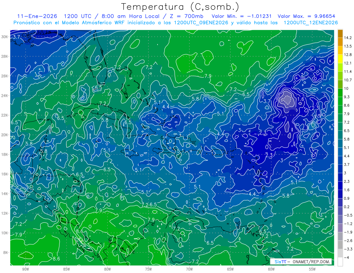
Task: Click the '28N' latitude axis label
Action: pos(5,56)
